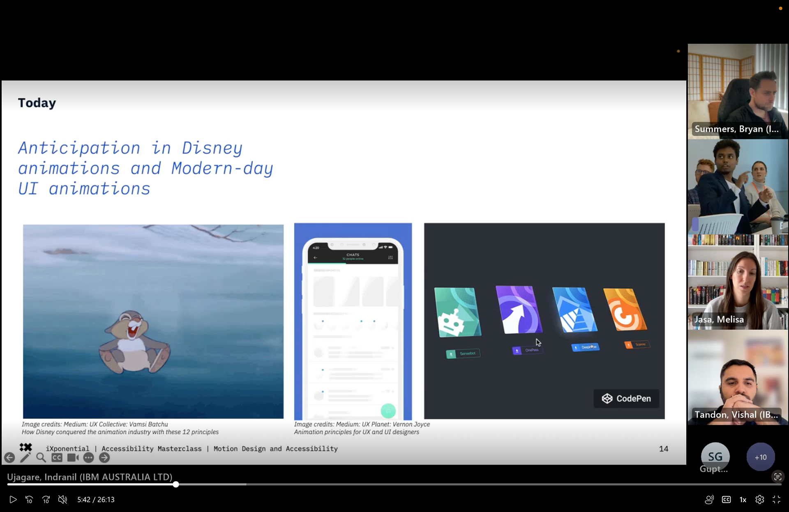789x512 pixels.
Task: Select the phone chats mockup image
Action: [353, 321]
